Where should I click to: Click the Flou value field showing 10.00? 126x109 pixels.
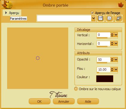click(x=104, y=69)
